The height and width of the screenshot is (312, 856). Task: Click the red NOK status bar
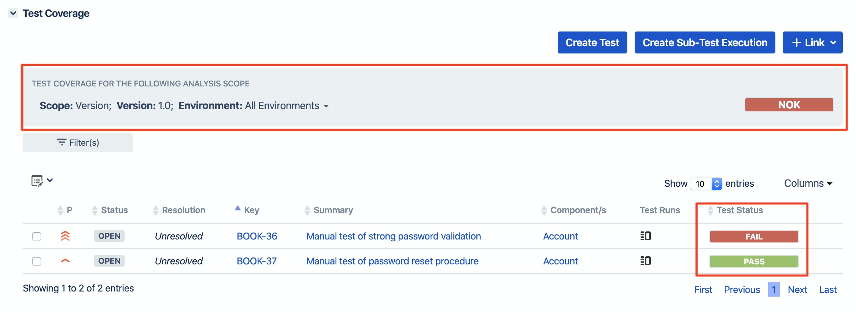click(x=789, y=105)
